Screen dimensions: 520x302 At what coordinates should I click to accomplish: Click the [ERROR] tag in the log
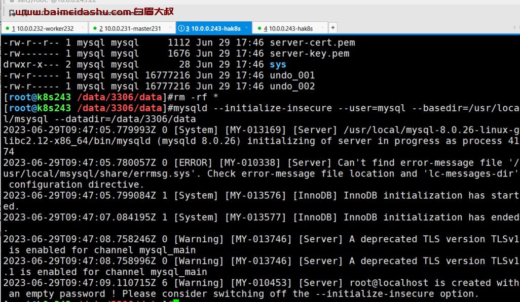click(x=193, y=163)
